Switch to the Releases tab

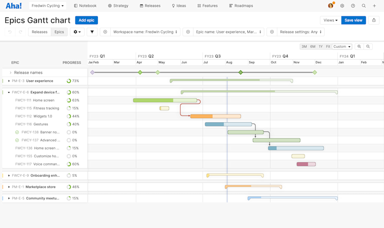coord(39,32)
